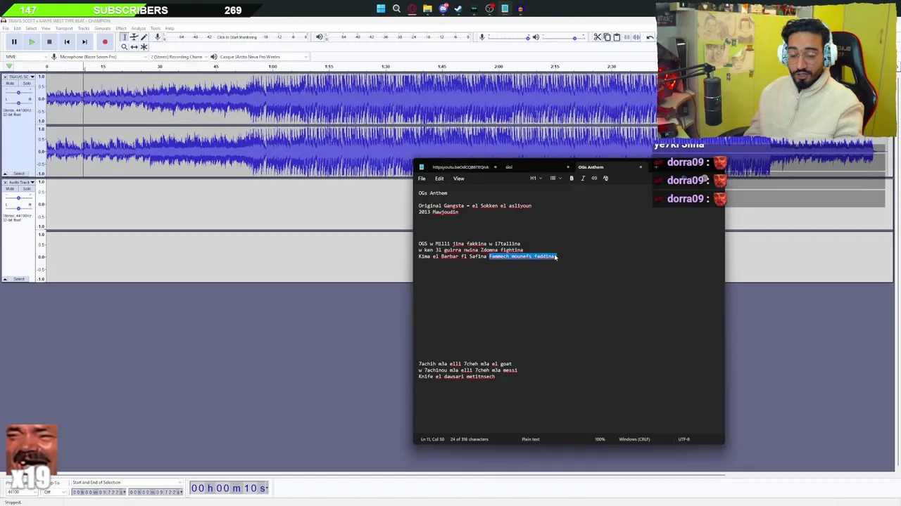
Task: Click Select button under Audio Track
Action: (x=20, y=279)
